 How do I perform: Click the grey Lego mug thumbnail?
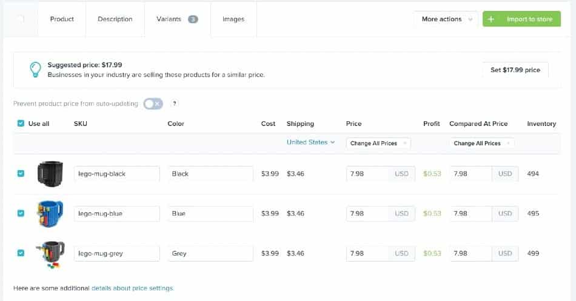[x=50, y=253]
